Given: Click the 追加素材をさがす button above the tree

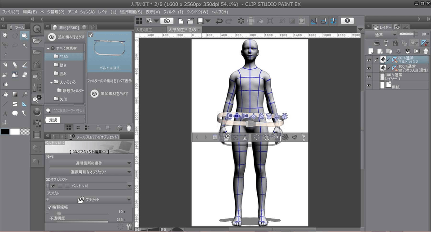Looking at the screenshot, I should tap(66, 37).
